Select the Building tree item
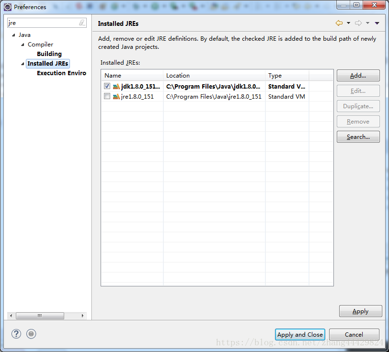Image resolution: width=389 pixels, height=352 pixels. click(x=49, y=54)
